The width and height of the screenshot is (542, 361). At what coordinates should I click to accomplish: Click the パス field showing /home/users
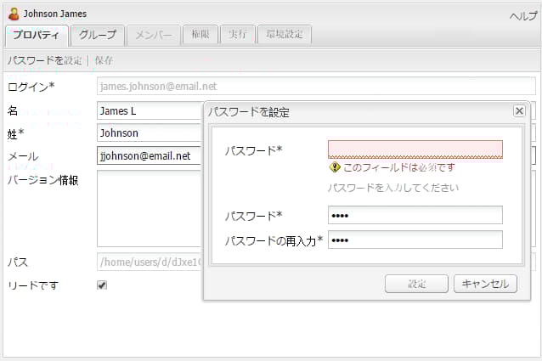(150, 262)
